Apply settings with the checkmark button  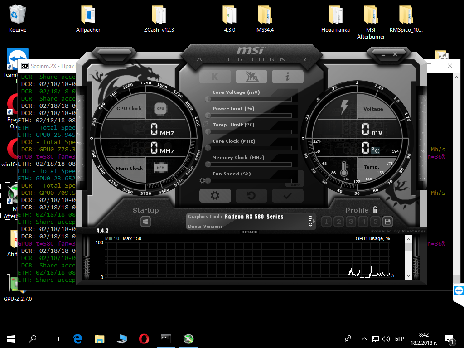[x=287, y=196]
